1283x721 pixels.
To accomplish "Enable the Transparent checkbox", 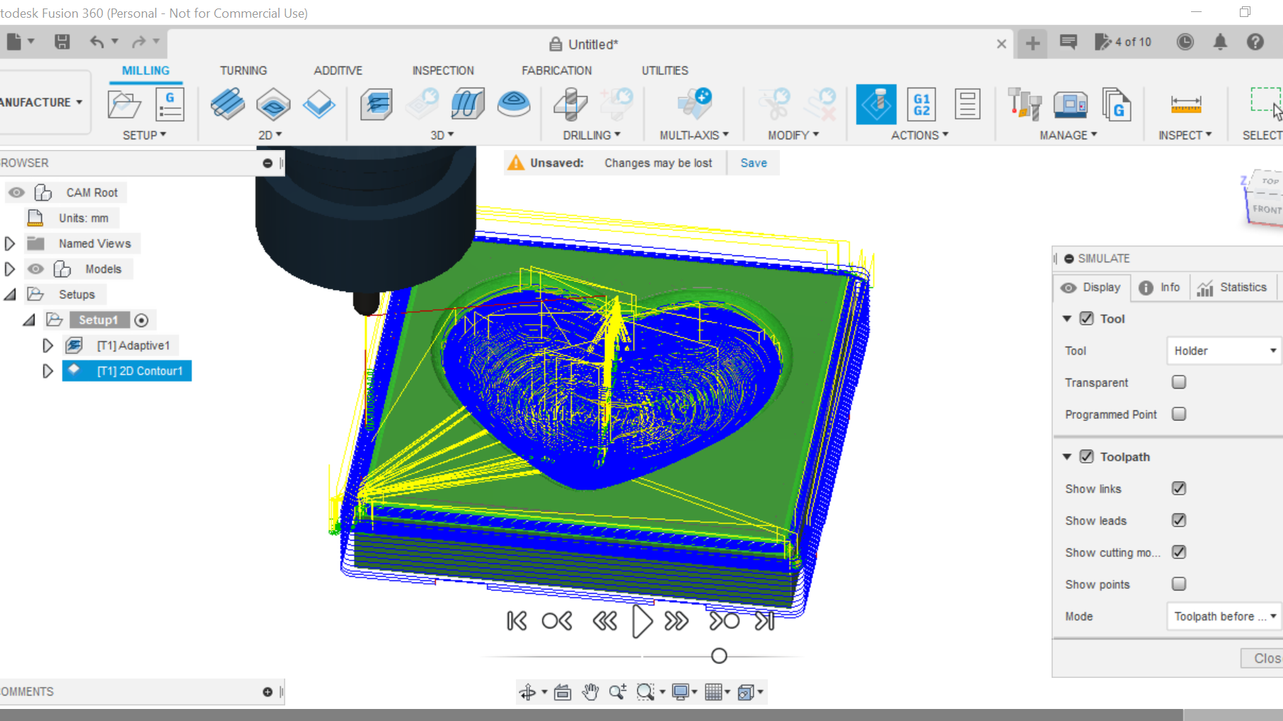I will click(1179, 382).
